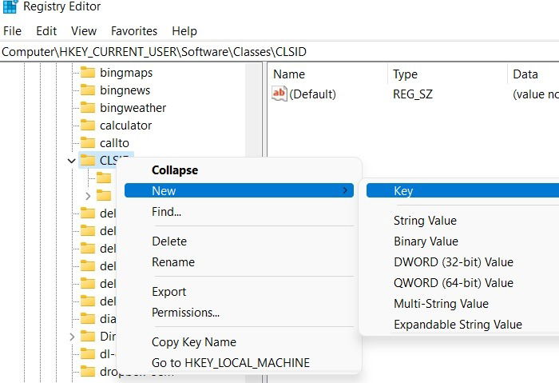Select the bingmaps folder icon
Viewport: 559px width, 383px height.
click(x=87, y=73)
